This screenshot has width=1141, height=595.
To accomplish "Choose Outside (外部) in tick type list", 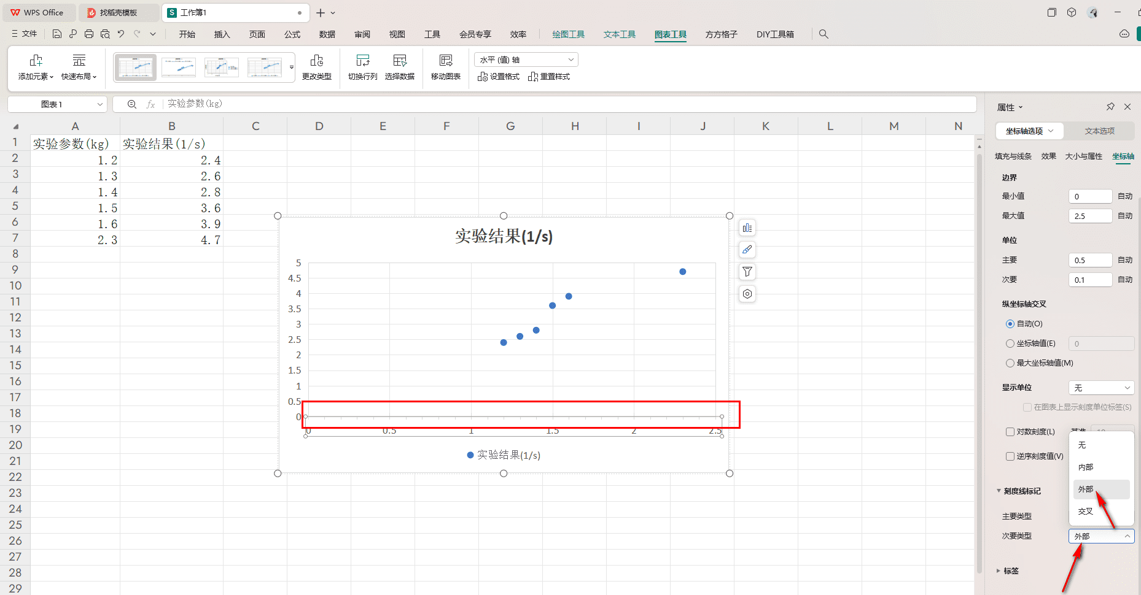I will point(1102,489).
